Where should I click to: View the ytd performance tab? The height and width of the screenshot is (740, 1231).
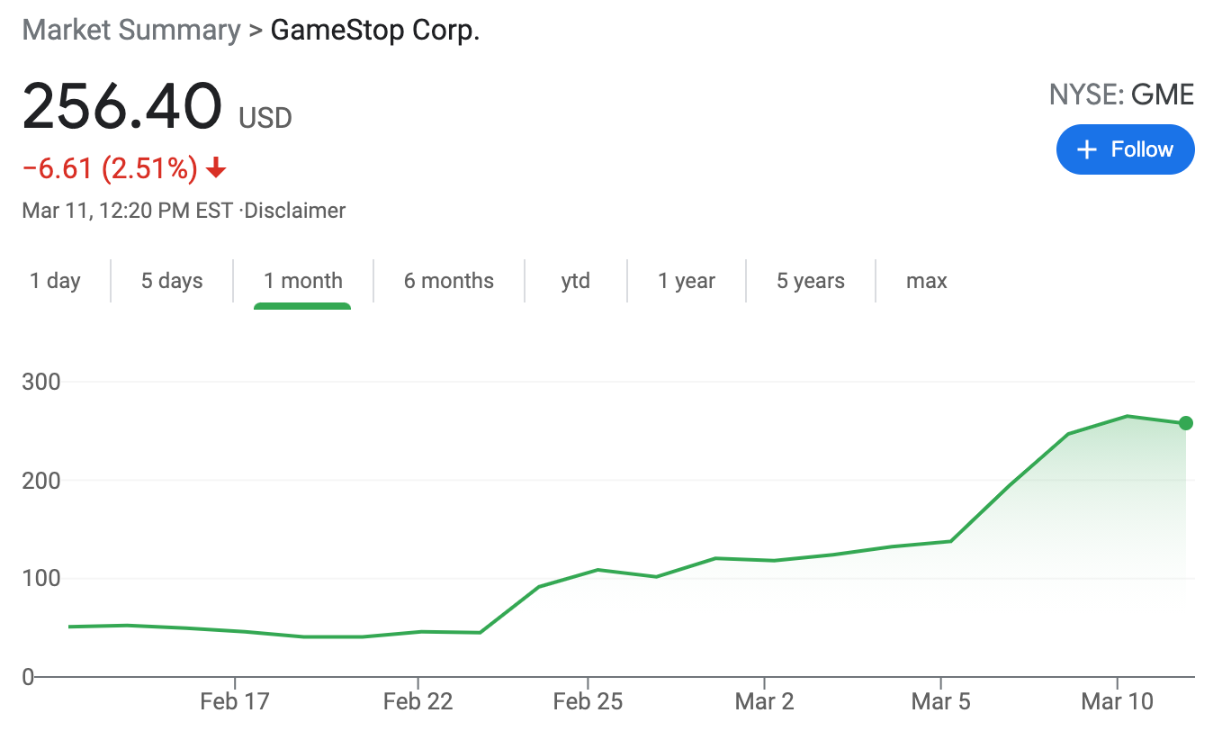point(575,280)
